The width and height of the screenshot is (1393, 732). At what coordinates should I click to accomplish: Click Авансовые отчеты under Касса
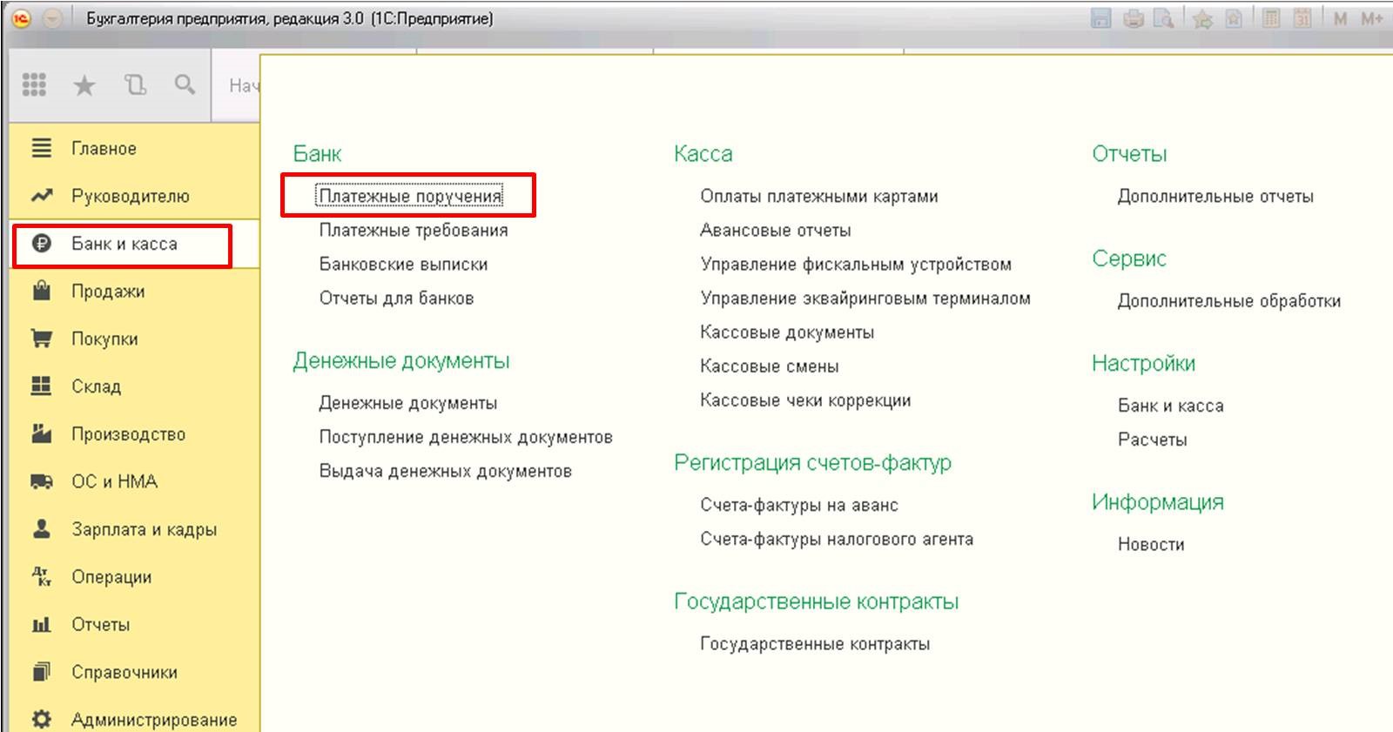775,231
